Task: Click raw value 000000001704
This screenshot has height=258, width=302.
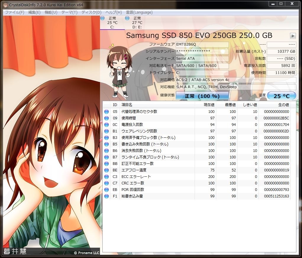Action: click(x=277, y=125)
